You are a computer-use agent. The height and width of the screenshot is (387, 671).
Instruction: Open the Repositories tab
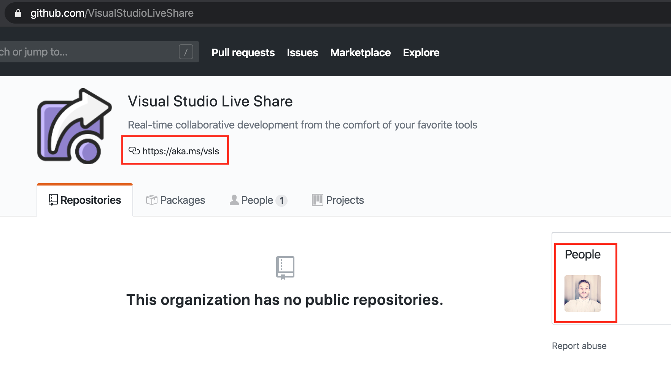[x=85, y=200]
